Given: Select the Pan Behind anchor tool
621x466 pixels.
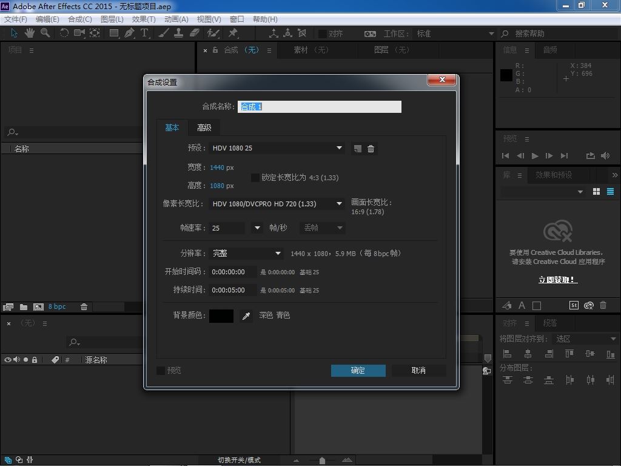Looking at the screenshot, I should click(95, 33).
